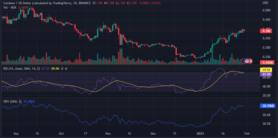Click the 40.00 RSI axis label

(x=266, y=86)
